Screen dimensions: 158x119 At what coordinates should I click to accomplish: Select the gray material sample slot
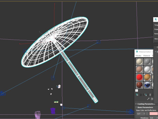pos(147,62)
